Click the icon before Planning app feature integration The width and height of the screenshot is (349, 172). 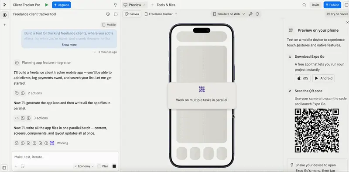[17, 63]
